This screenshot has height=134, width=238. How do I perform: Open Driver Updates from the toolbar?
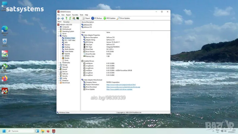(x=123, y=18)
